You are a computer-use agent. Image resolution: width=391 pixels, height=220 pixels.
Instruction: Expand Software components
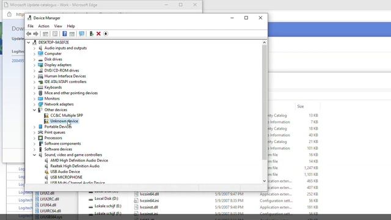(34, 144)
